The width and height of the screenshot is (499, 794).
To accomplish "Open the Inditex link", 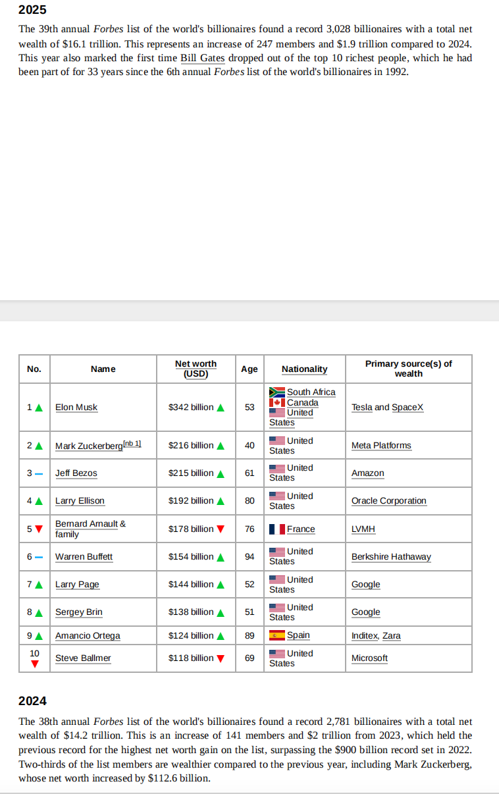I will (x=365, y=635).
